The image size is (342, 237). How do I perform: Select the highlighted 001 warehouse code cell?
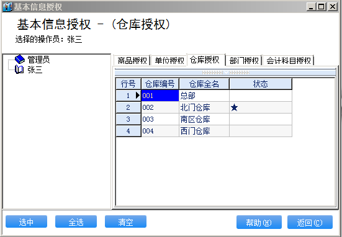tap(160, 96)
